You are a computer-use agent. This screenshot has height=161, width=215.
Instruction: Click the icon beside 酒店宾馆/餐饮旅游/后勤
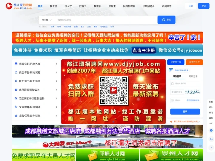[x=16, y=98]
